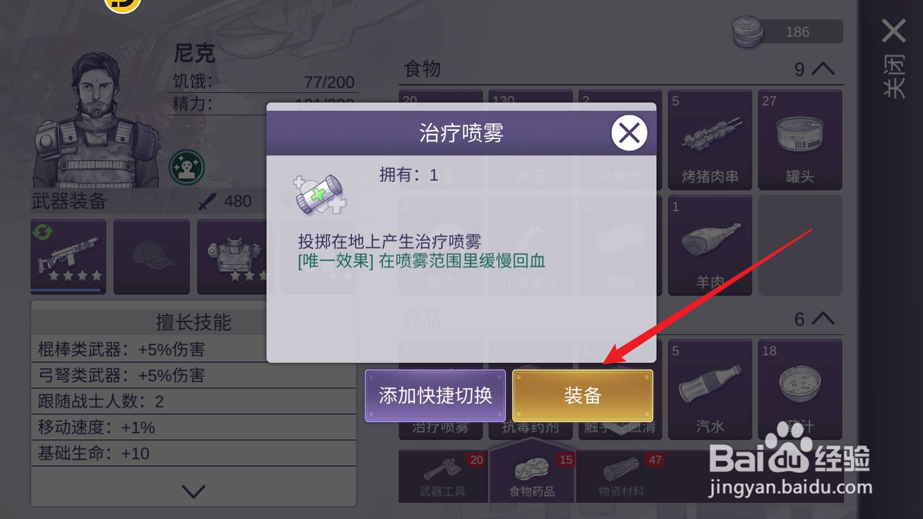Expand the 擅长技能 list downward
Screen dimensions: 923x519
tap(193, 491)
